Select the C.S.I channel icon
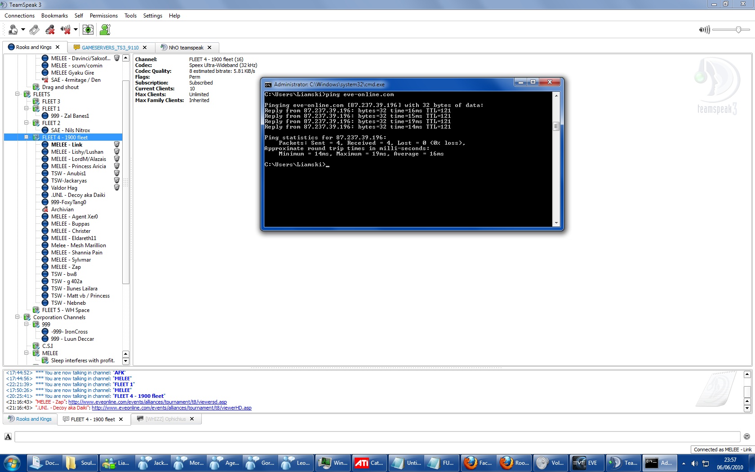Viewport: 755px width, 472px height. 36,346
